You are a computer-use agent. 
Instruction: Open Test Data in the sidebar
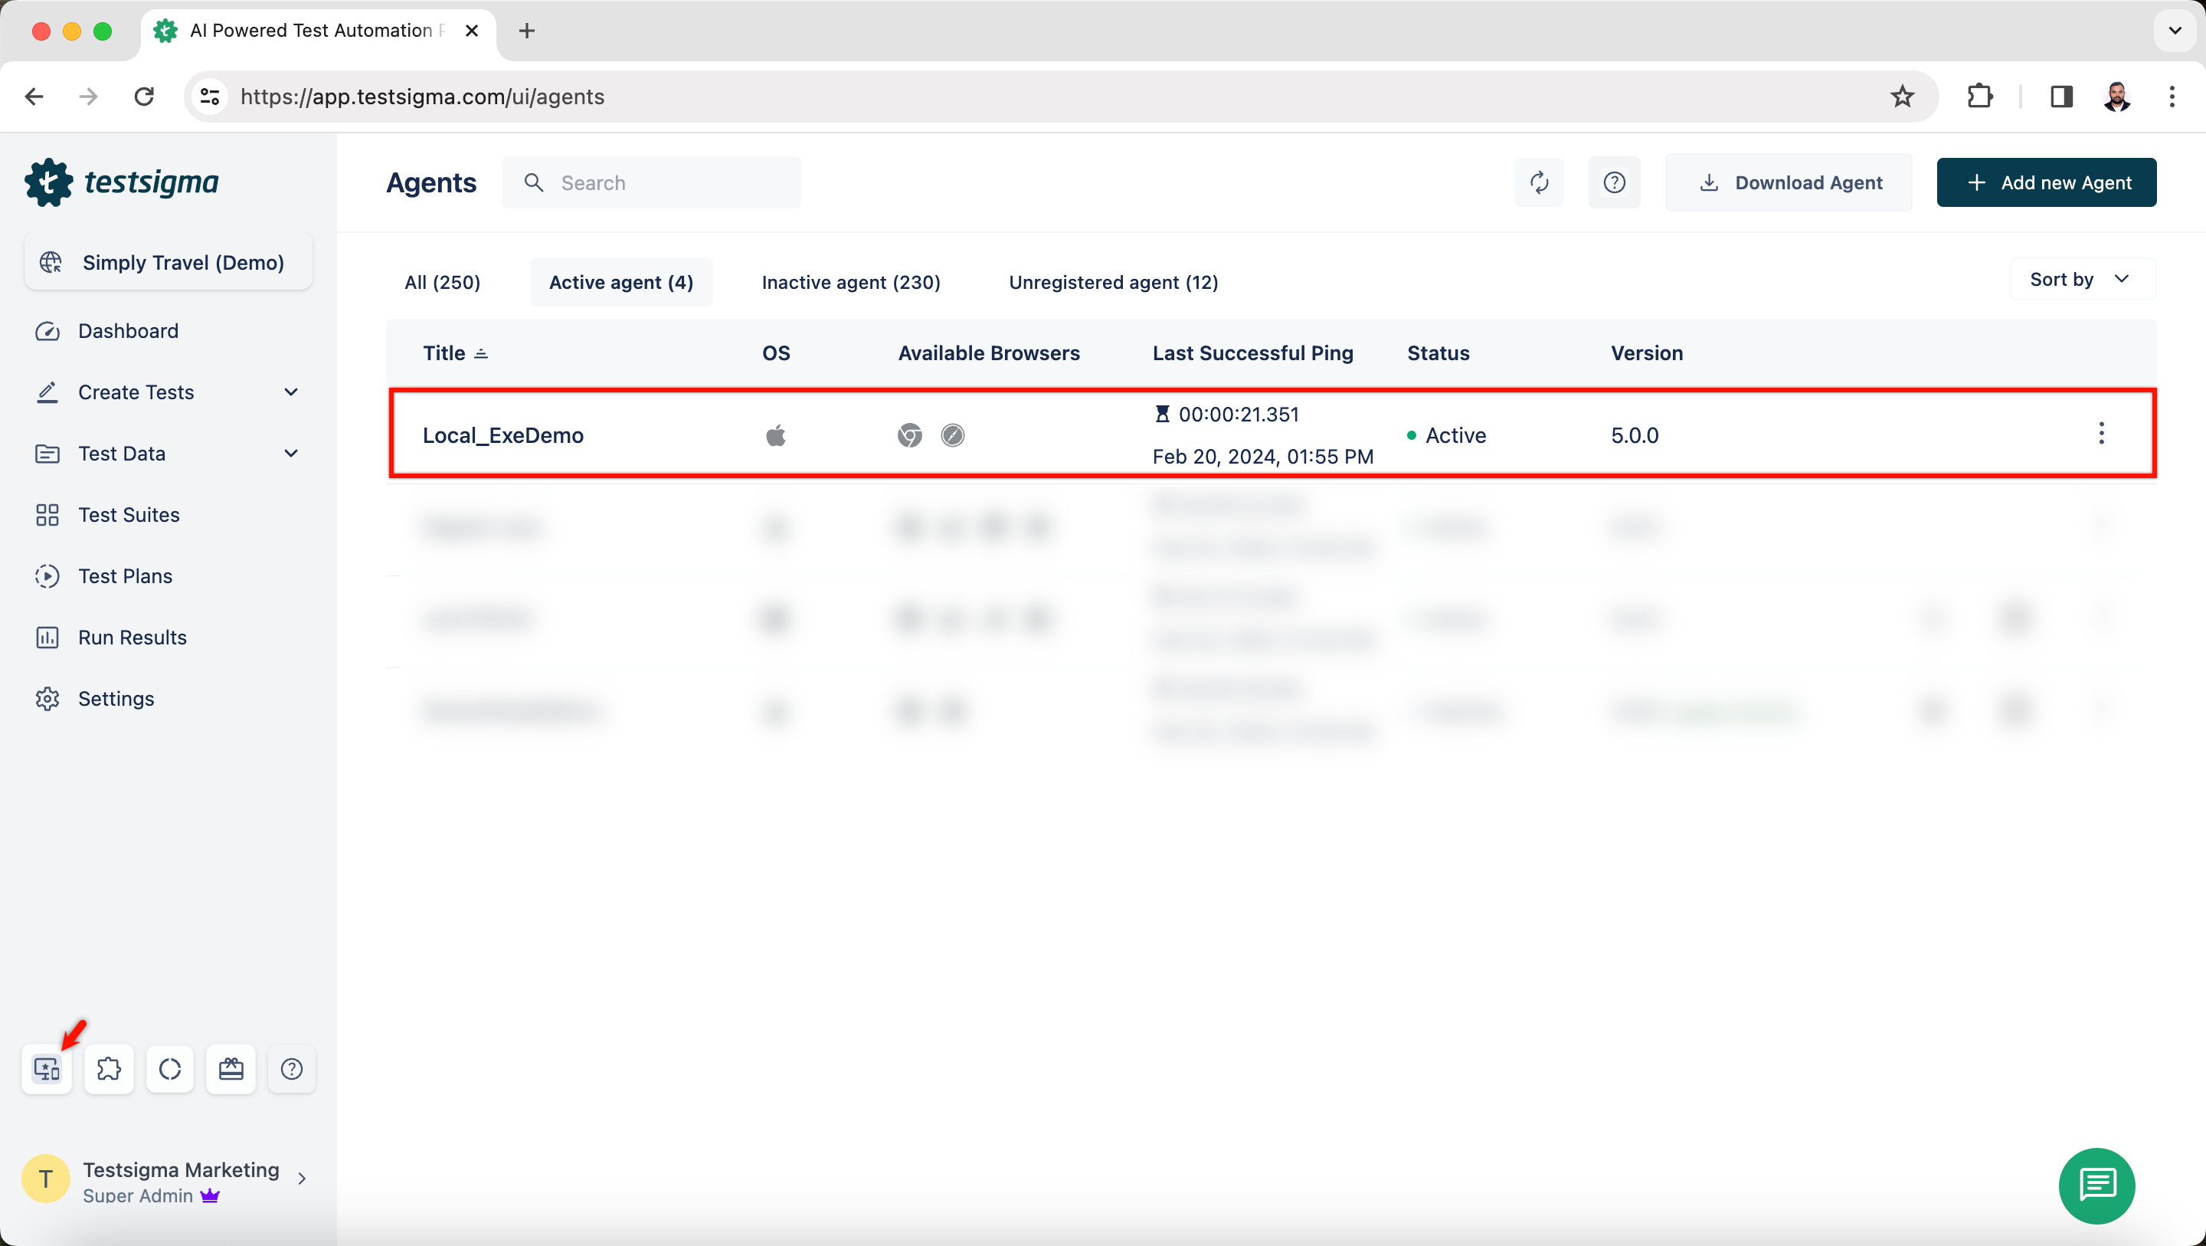tap(122, 454)
